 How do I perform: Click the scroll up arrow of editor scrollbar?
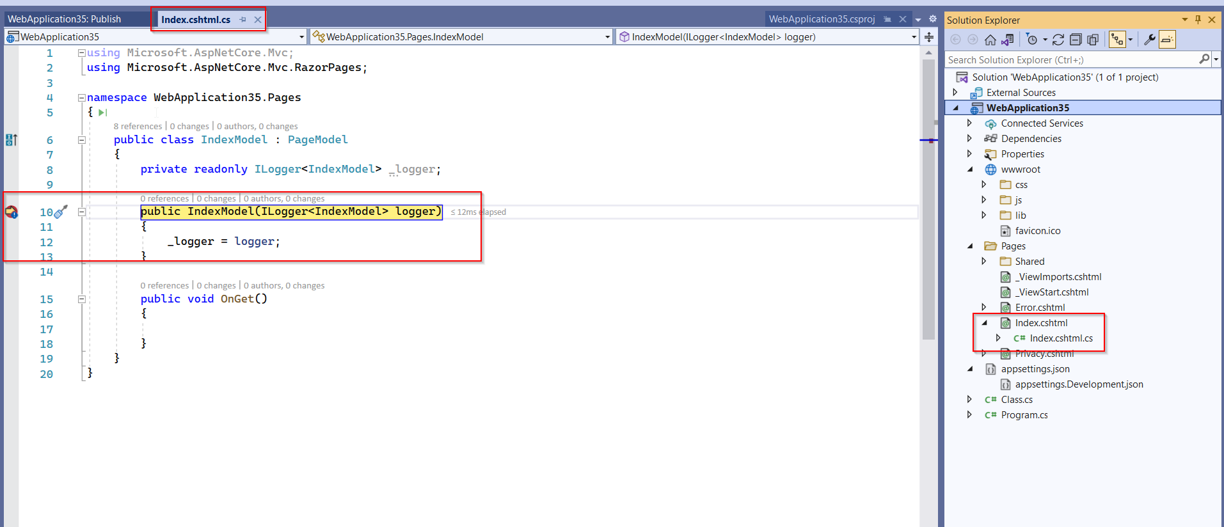click(x=929, y=53)
